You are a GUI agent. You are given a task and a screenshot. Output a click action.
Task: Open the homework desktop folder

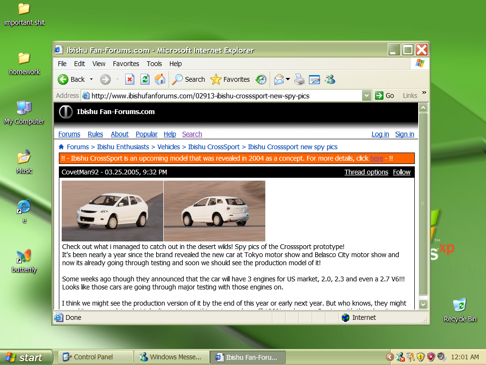tap(24, 64)
